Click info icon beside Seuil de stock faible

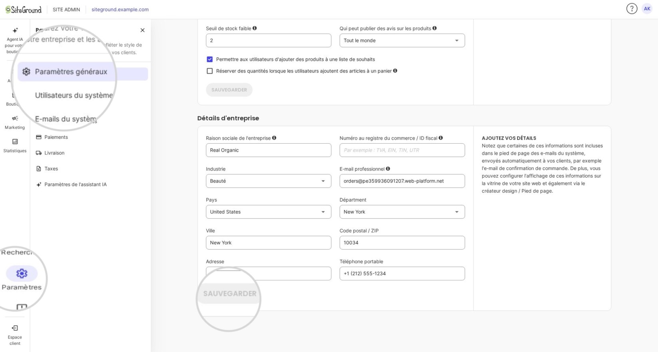click(x=255, y=28)
